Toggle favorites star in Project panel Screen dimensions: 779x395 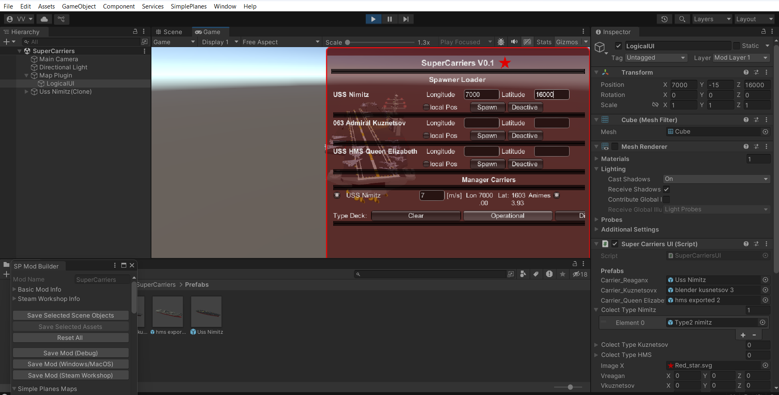tap(563, 274)
